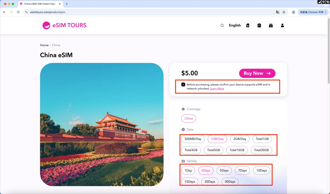330x194 pixels.
Task: Open the Learn More link
Action: coord(217,89)
